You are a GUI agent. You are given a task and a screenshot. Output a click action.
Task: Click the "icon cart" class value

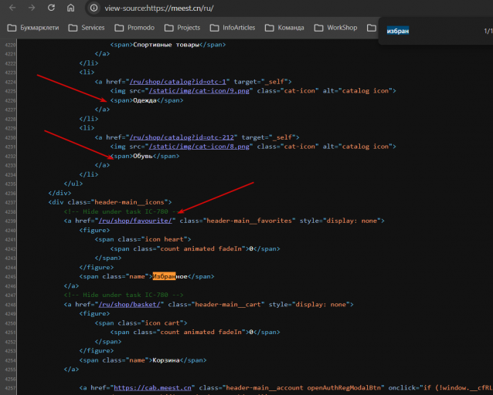[x=164, y=322]
